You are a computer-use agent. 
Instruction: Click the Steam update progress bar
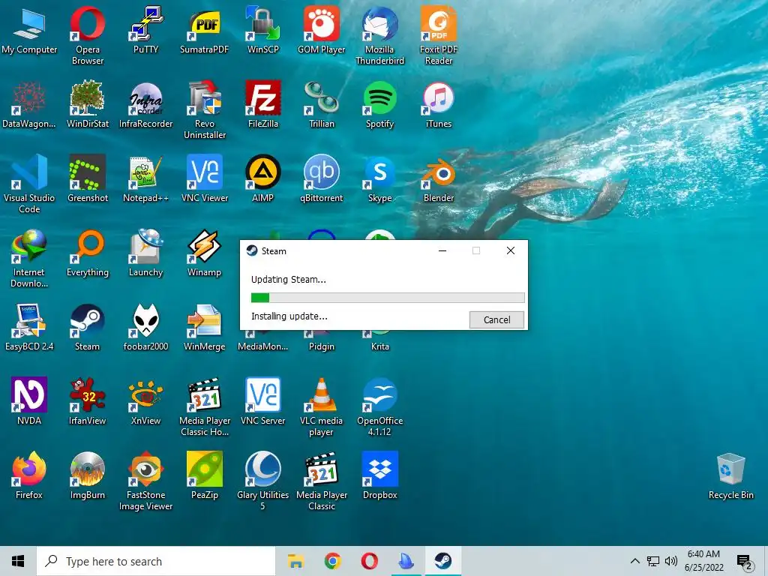(x=388, y=297)
